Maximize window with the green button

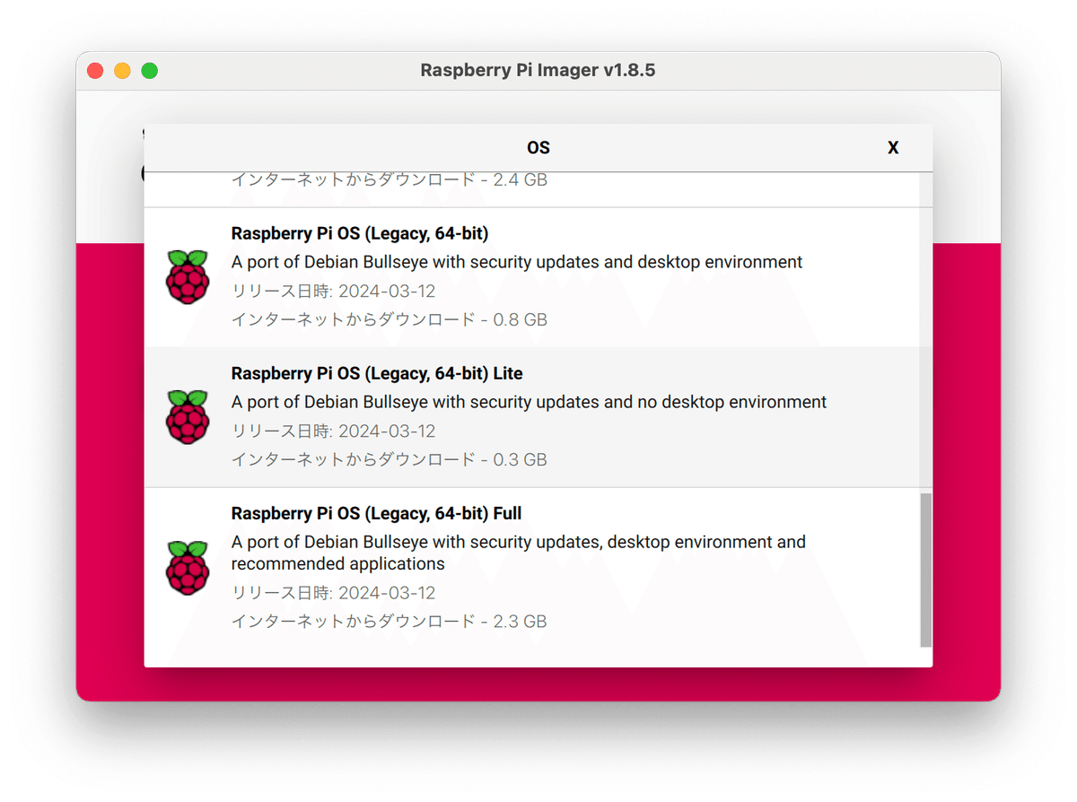pyautogui.click(x=150, y=71)
